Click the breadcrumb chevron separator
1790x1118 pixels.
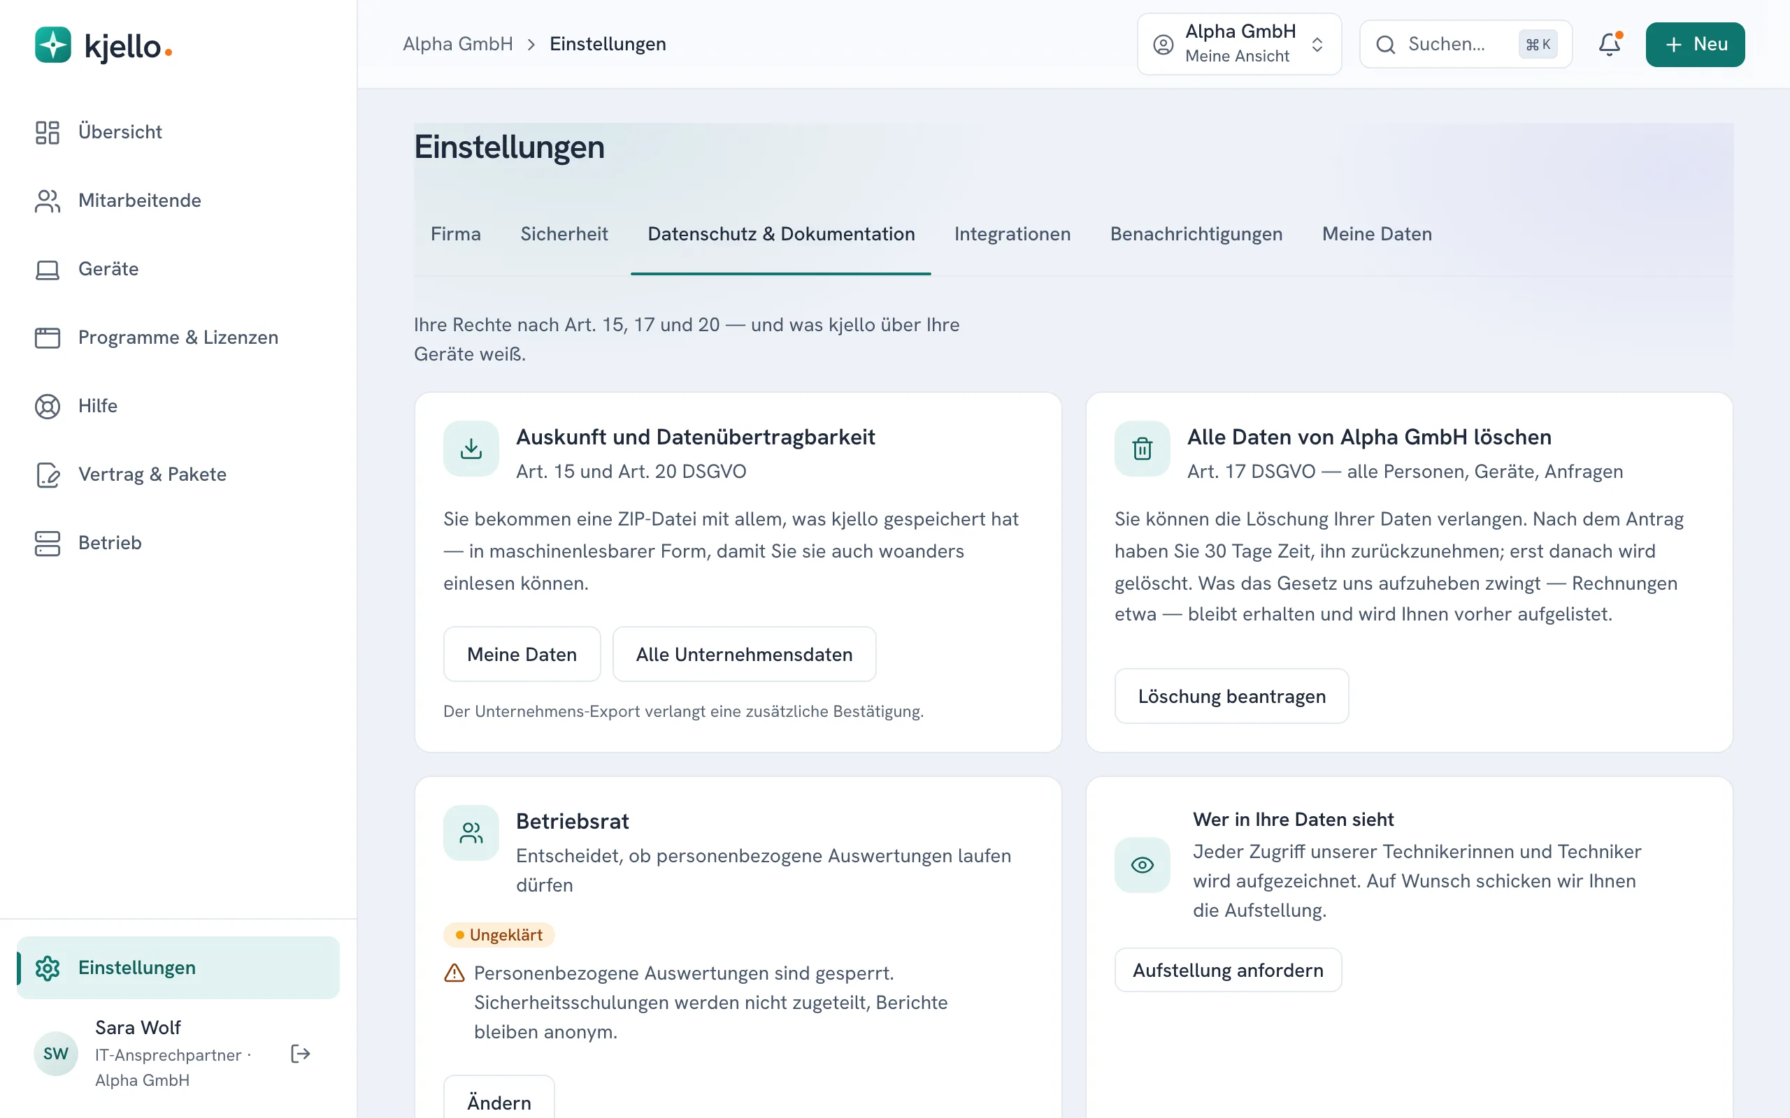point(531,44)
